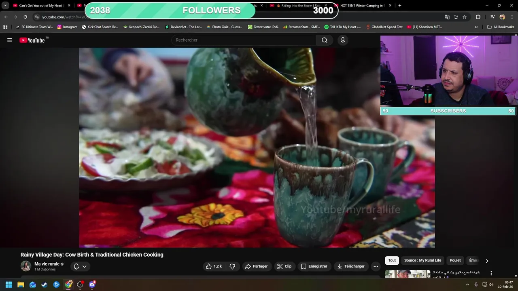The width and height of the screenshot is (518, 291).
Task: Go back to the previous page
Action: pyautogui.click(x=6, y=17)
